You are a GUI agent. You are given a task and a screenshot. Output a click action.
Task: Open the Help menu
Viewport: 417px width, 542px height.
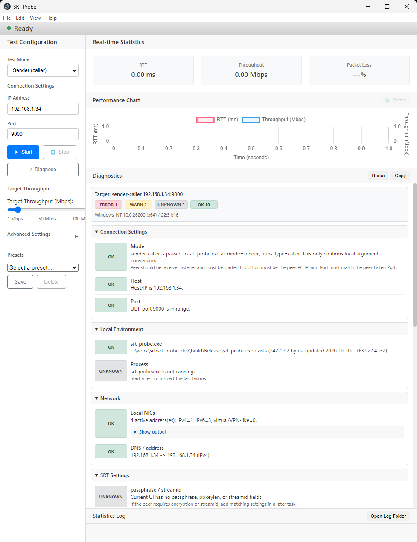point(51,18)
